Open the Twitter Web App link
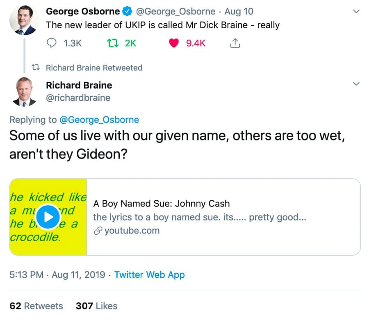Image resolution: width=369 pixels, height=320 pixels. [149, 275]
